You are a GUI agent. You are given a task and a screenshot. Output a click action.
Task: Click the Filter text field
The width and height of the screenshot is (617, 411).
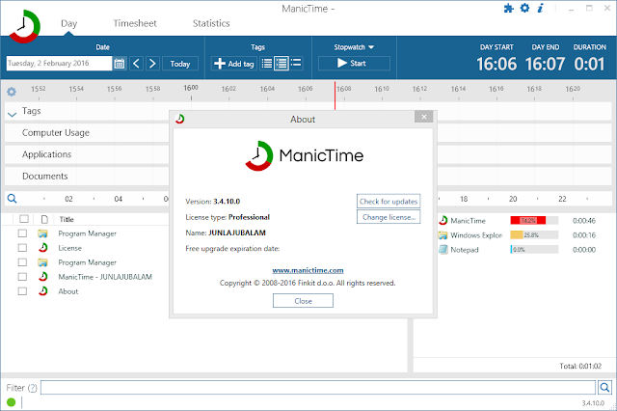tap(318, 388)
